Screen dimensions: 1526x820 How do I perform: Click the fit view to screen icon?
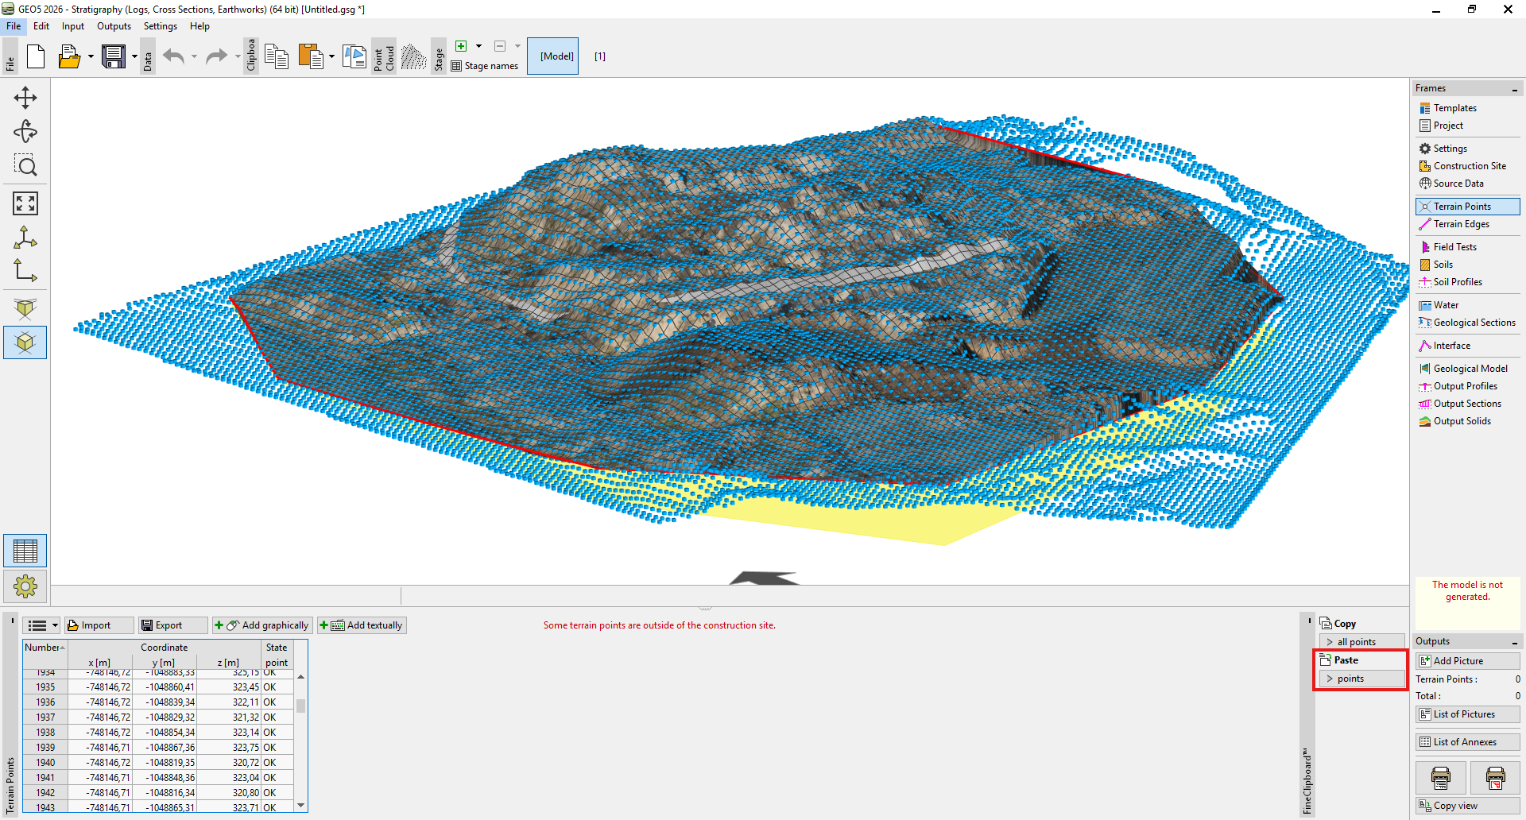[25, 203]
